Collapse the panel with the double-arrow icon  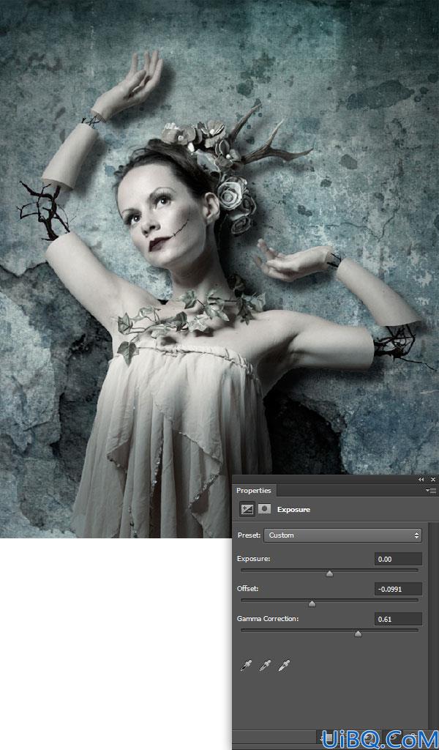coord(421,479)
